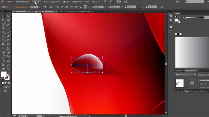Click the black swatch in Color panel

tap(178, 34)
